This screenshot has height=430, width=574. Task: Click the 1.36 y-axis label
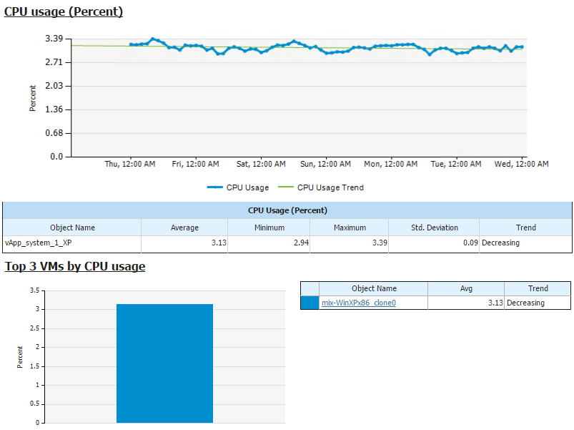[54, 109]
